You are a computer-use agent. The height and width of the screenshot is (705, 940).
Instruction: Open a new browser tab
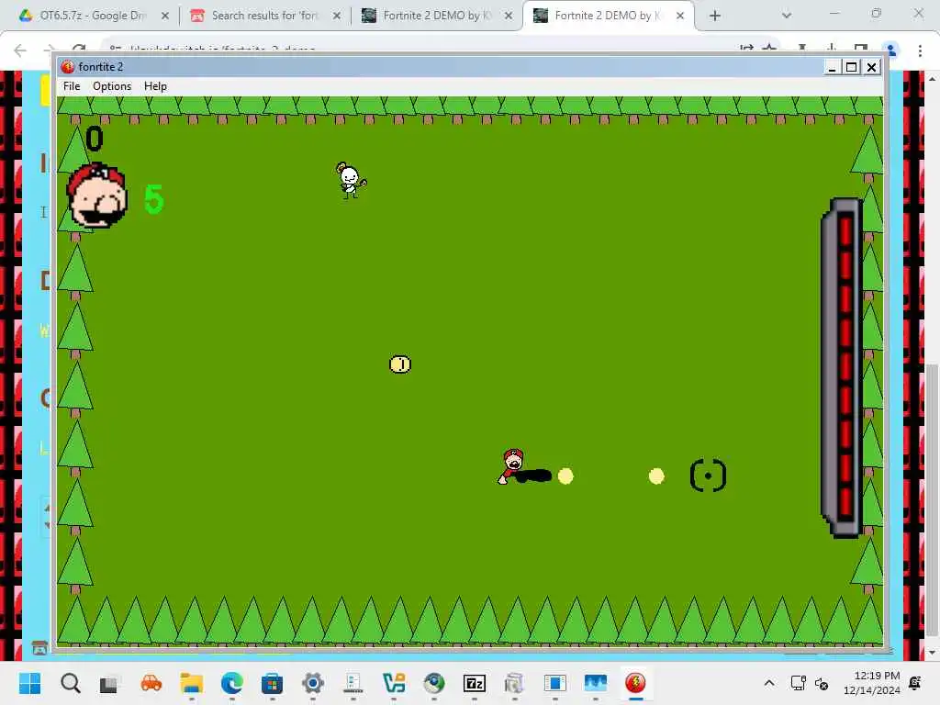714,16
